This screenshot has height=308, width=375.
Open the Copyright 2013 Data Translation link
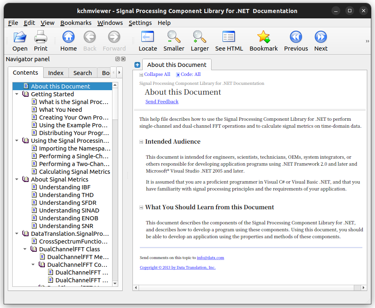tap(178, 268)
